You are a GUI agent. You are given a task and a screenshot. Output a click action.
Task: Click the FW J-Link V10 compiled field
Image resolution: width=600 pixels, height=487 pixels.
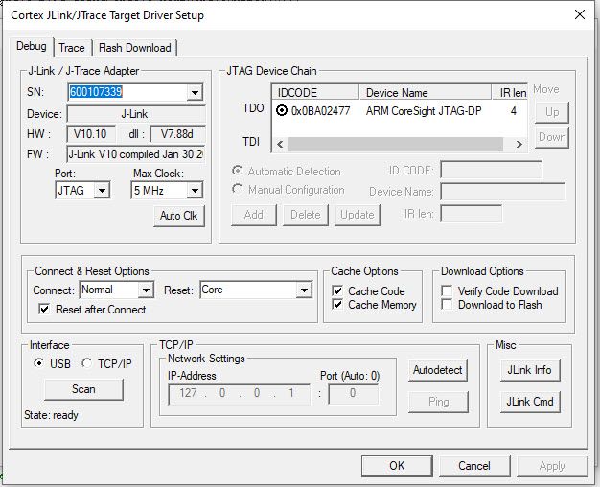pyautogui.click(x=136, y=154)
